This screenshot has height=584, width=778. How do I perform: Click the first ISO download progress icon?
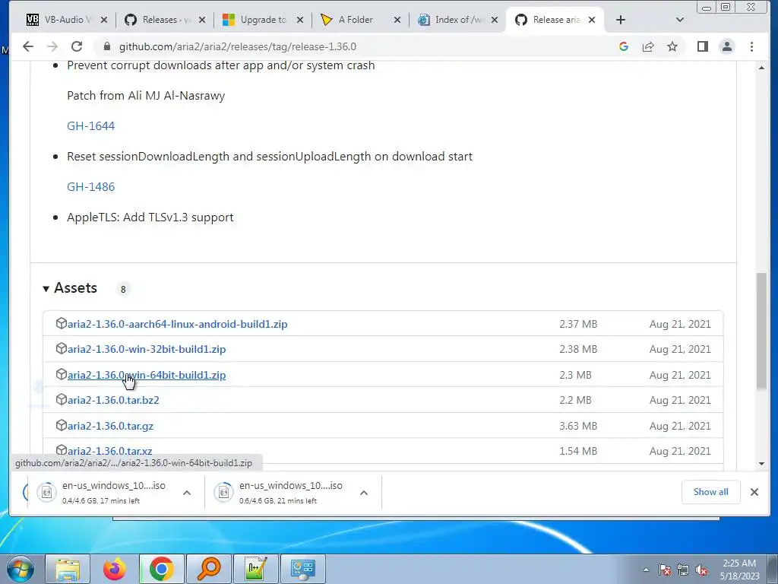tap(46, 492)
